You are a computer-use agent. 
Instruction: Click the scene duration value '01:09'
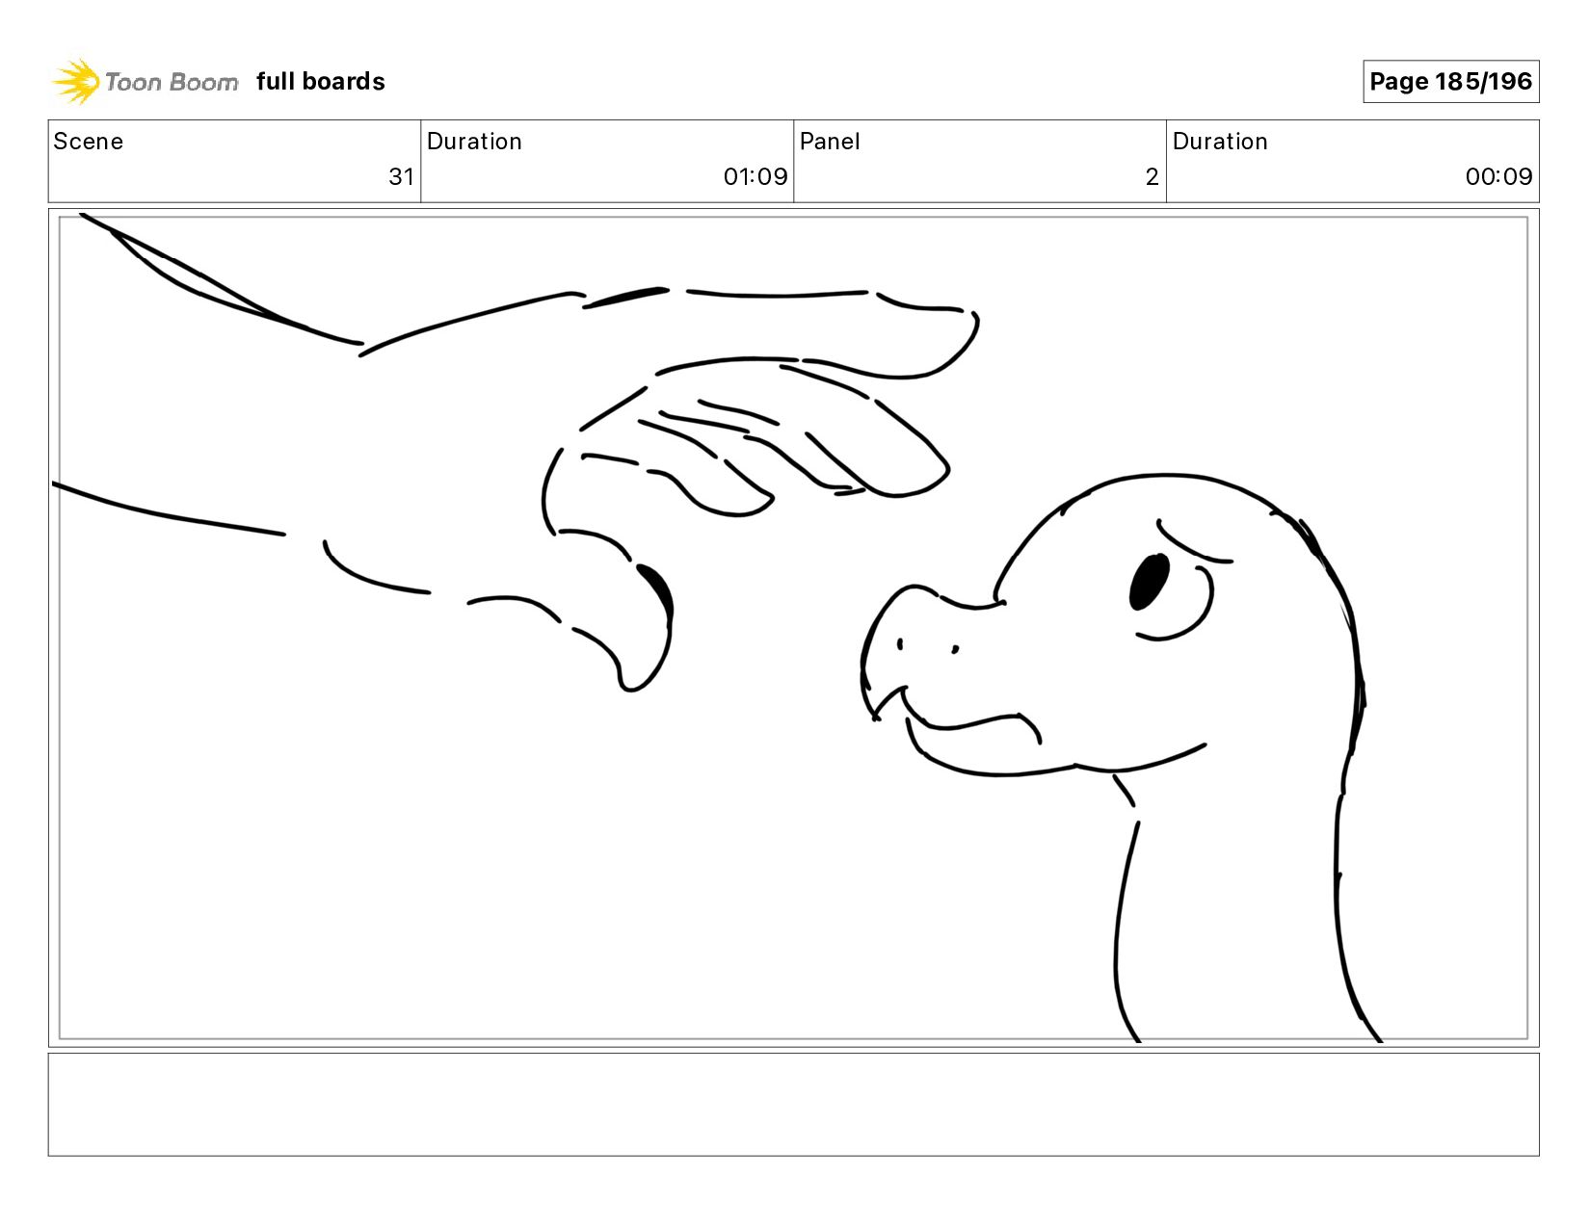[755, 176]
